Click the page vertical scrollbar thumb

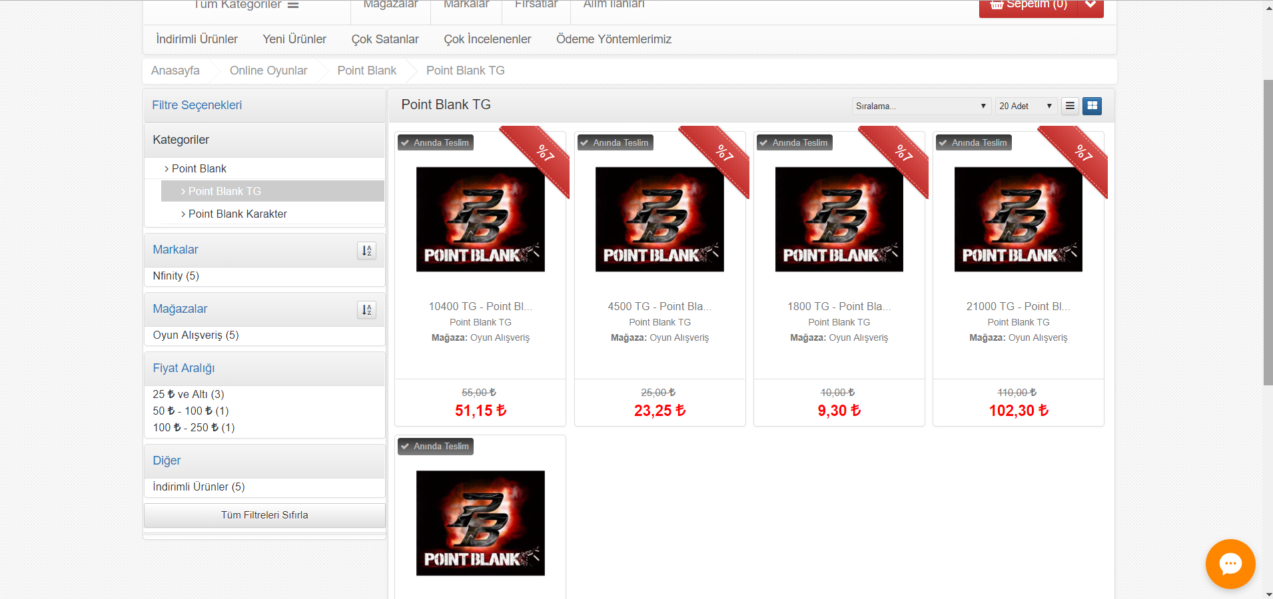coord(1268,232)
